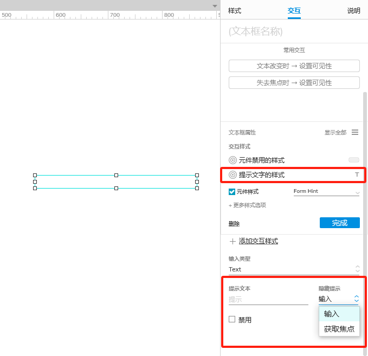The image size is (368, 356).
Task: Click target icon beside 提示文字的样式
Action: point(233,175)
